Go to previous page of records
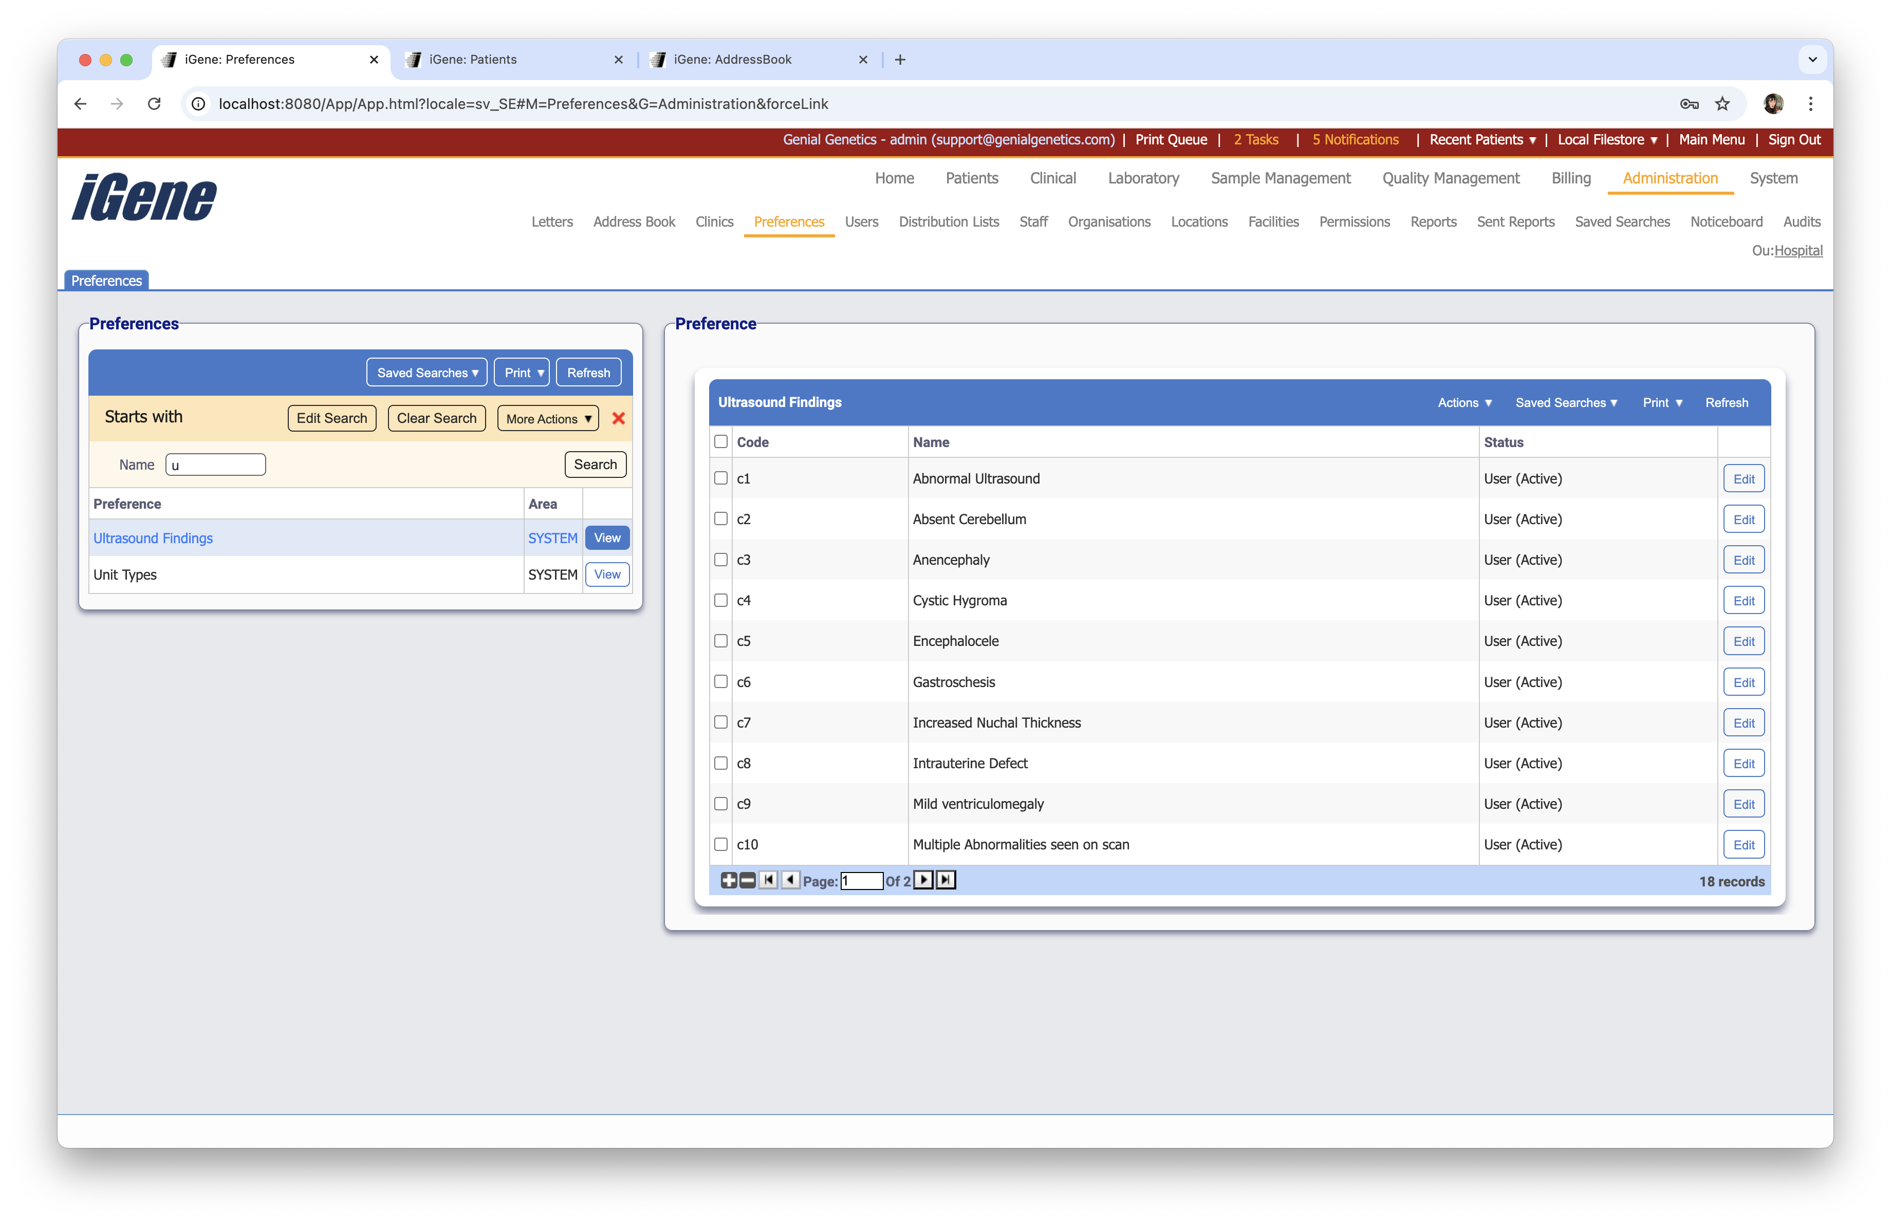 790,880
